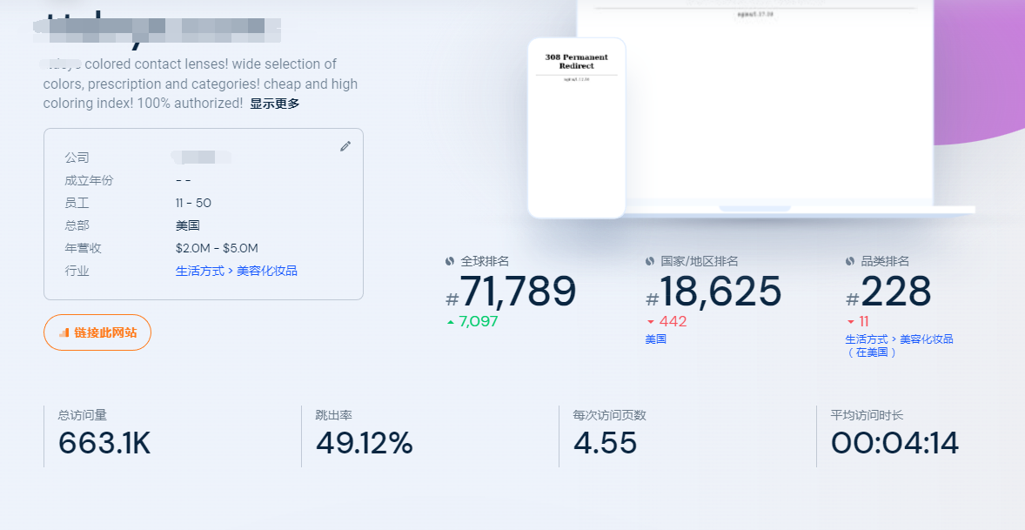The height and width of the screenshot is (530, 1025).
Task: Click the circular icon beside 品类排名
Action: click(849, 260)
